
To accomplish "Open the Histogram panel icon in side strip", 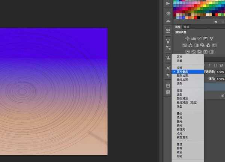I will click(168, 21).
